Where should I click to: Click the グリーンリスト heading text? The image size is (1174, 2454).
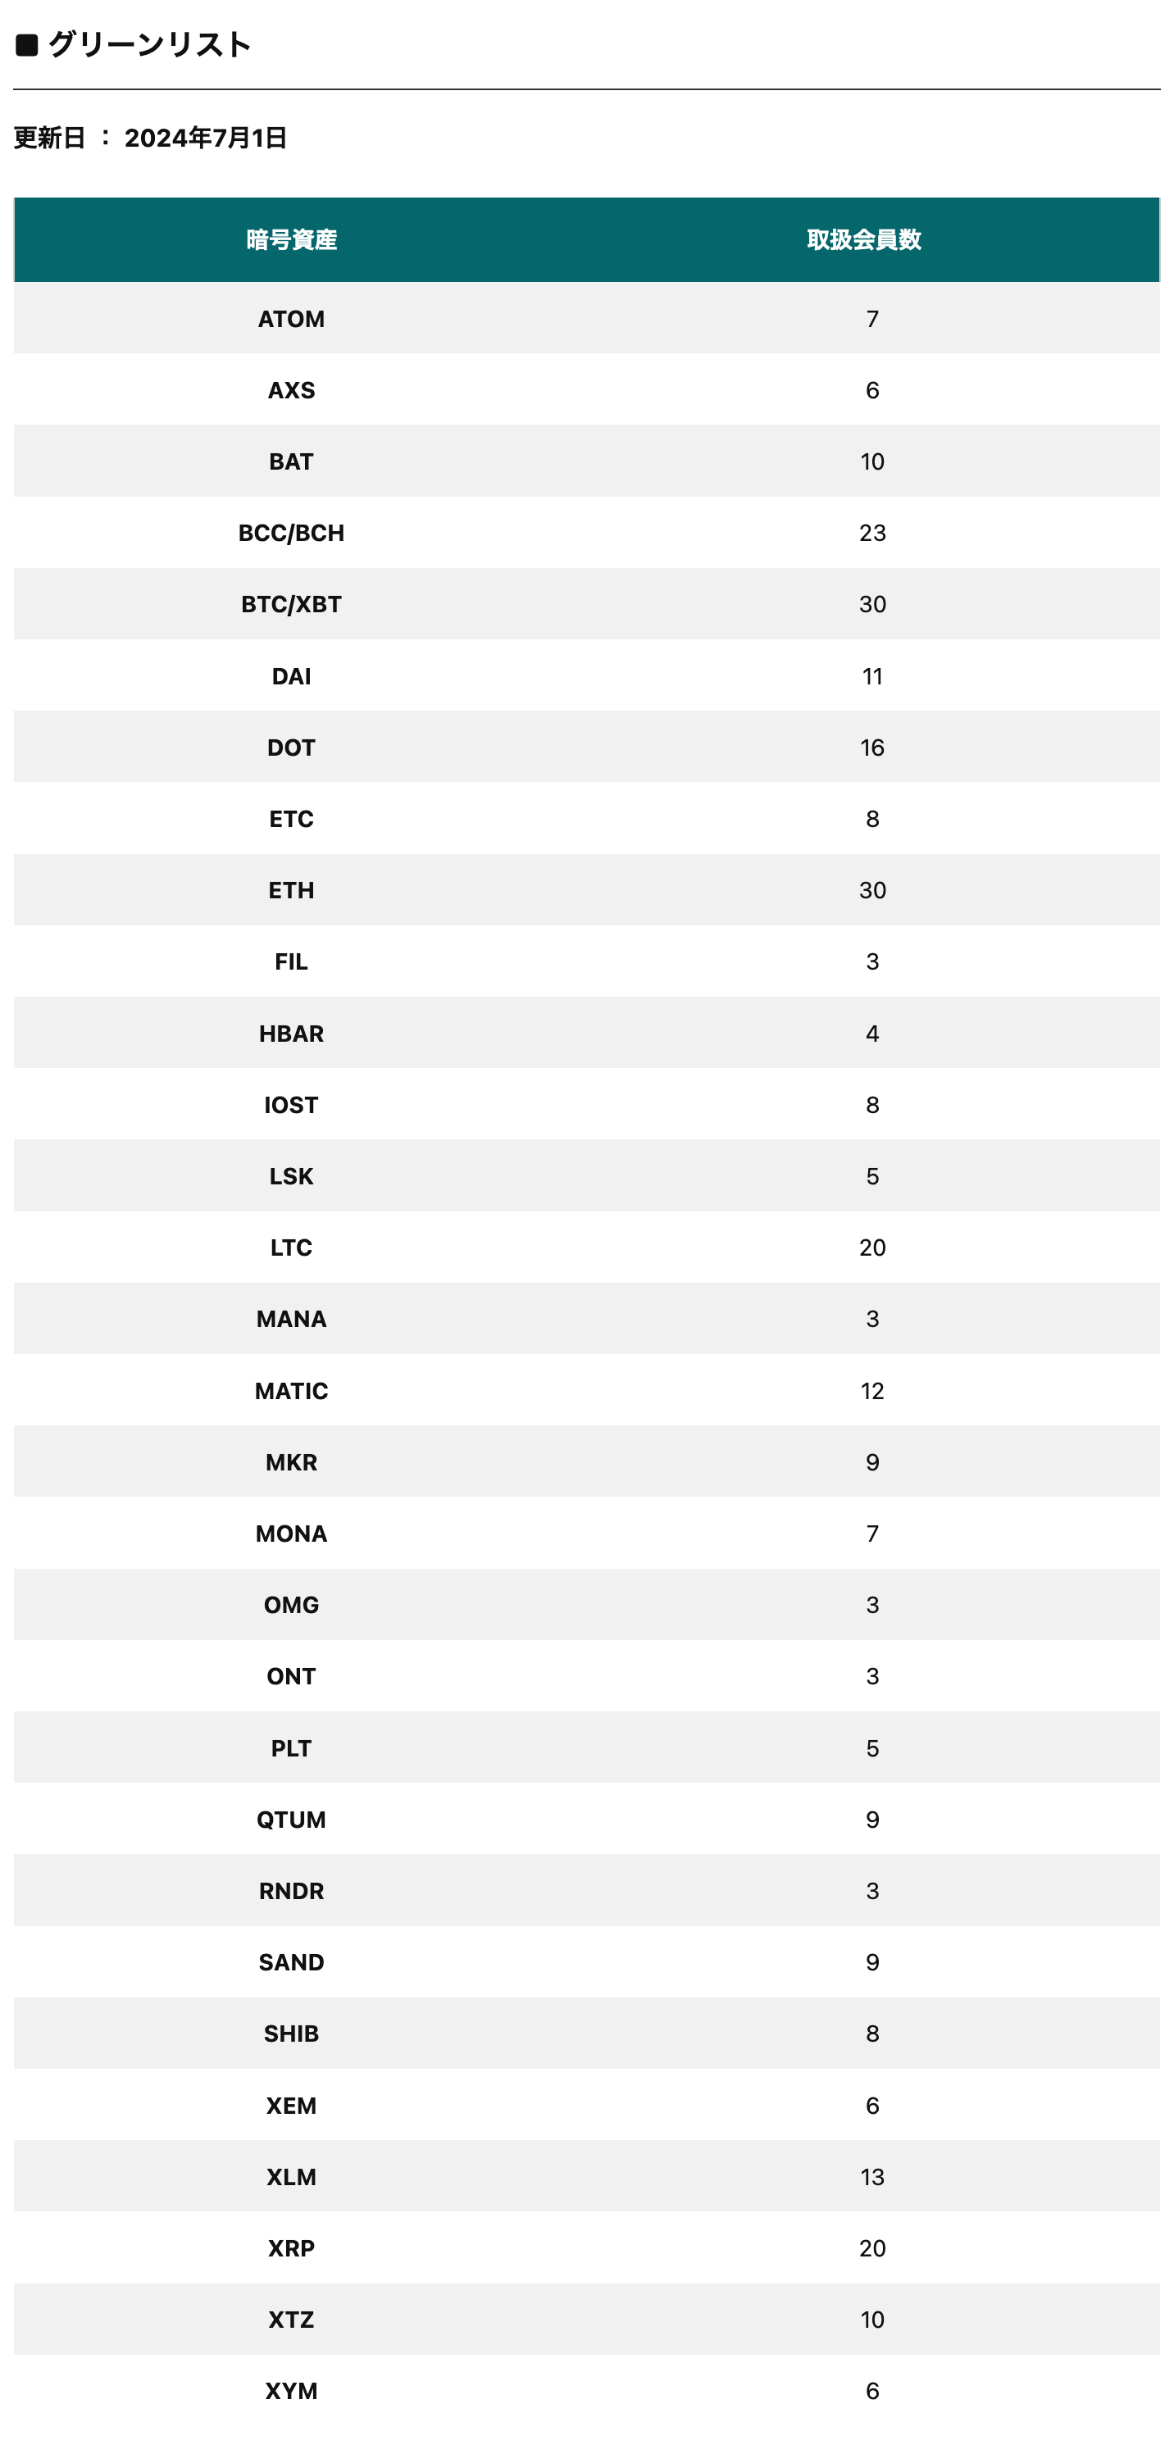pos(149,45)
